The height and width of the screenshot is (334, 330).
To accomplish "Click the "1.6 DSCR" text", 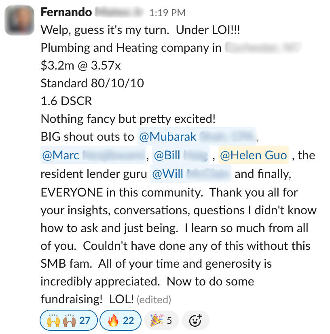I will pos(66,101).
